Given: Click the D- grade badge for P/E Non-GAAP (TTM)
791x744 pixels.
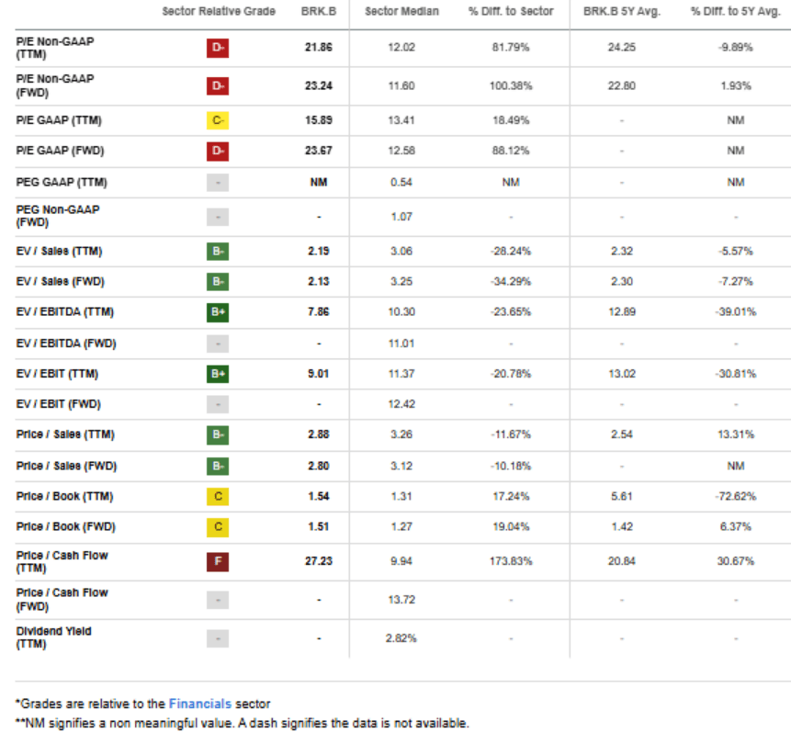Looking at the screenshot, I should (x=217, y=47).
